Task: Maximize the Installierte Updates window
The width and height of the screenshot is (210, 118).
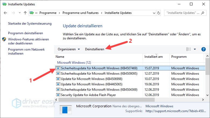Action: tap(191, 4)
